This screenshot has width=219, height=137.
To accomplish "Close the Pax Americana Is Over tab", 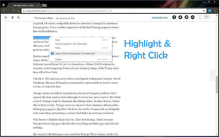I will point(38,5).
